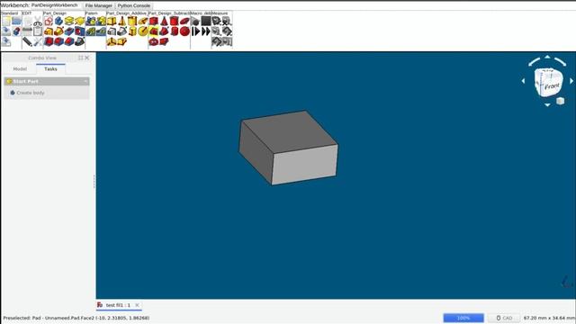Click the axis cross indicator in viewport corner
This screenshot has width=576, height=324.
click(x=567, y=282)
